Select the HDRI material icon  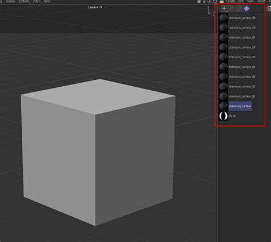click(x=223, y=116)
